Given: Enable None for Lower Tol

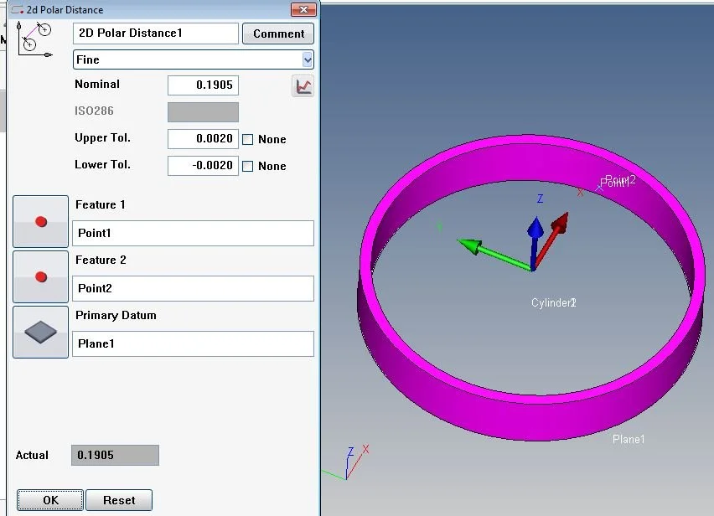Looking at the screenshot, I should 246,166.
